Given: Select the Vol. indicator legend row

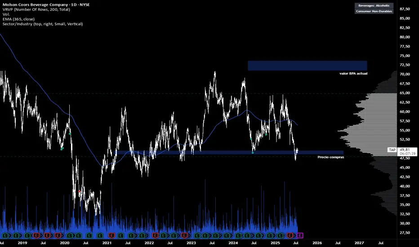Looking at the screenshot, I should [x=6, y=14].
